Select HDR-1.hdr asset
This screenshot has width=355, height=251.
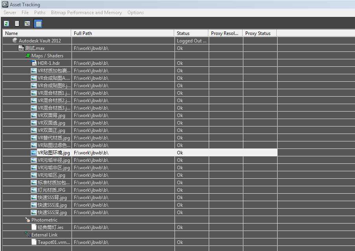click(x=140, y=63)
